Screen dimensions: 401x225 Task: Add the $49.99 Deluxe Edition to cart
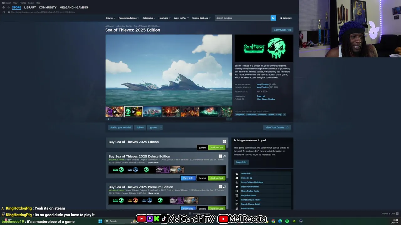(x=216, y=178)
